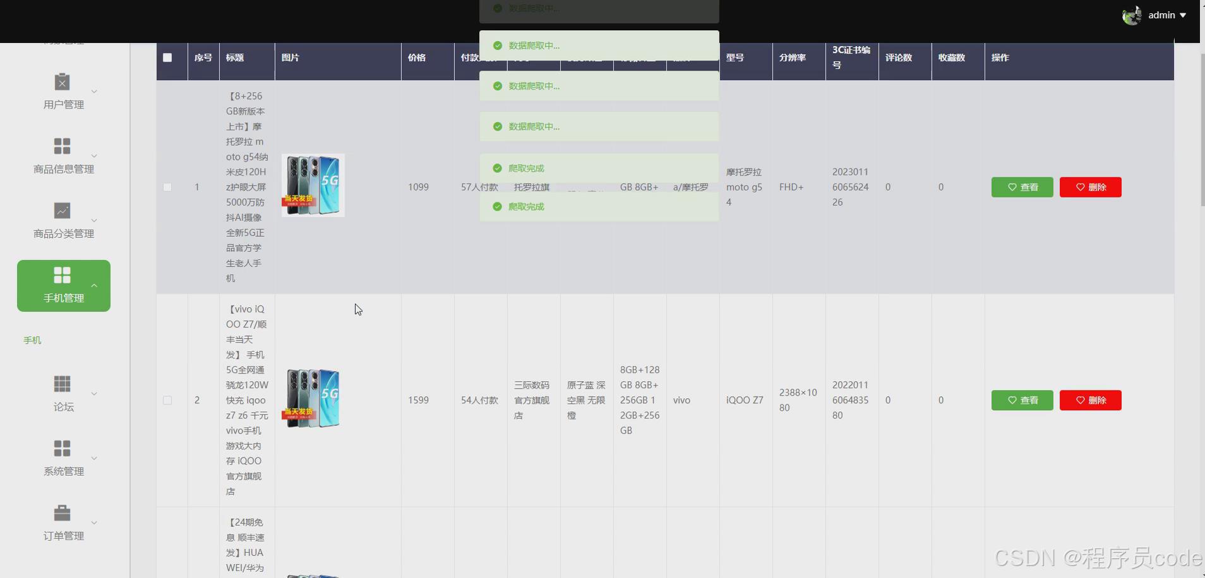
Task: Open the 系统管理 grid icon
Action: tap(62, 449)
